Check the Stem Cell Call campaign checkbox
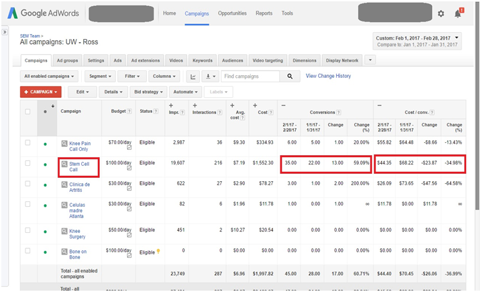 click(28, 162)
